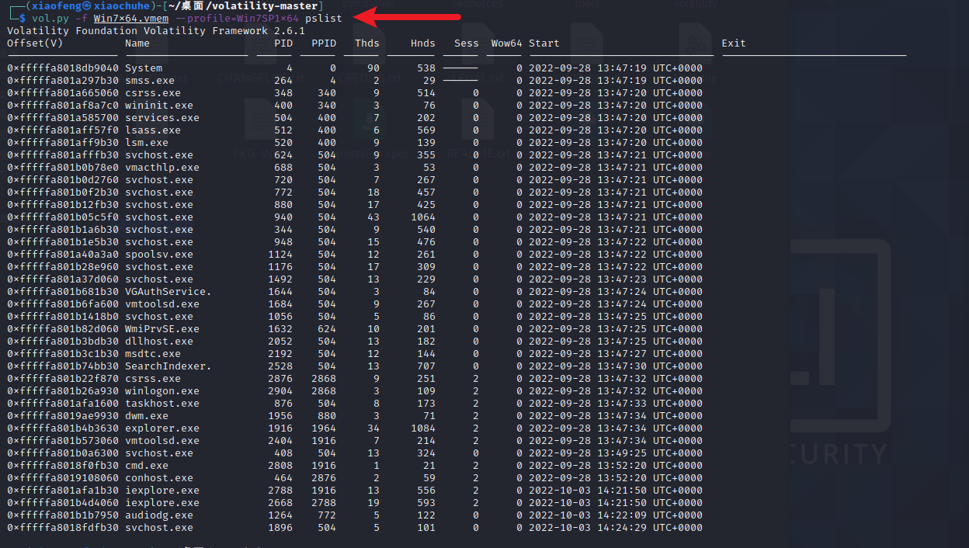This screenshot has width=969, height=548.
Task: Select the explorer.exe process name
Action: [162, 428]
